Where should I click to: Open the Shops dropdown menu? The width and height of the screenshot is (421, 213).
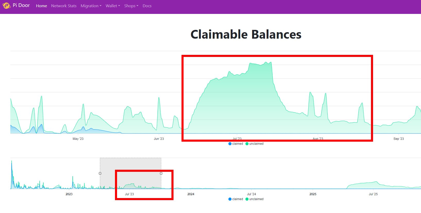[131, 6]
